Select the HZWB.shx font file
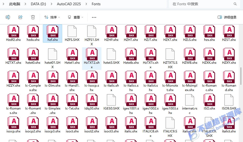243x142 pixels. pos(190,56)
